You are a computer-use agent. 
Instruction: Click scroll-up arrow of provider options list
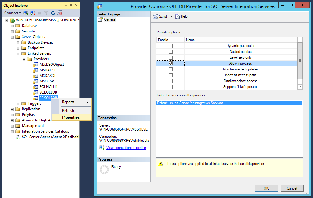(x=300, y=40)
